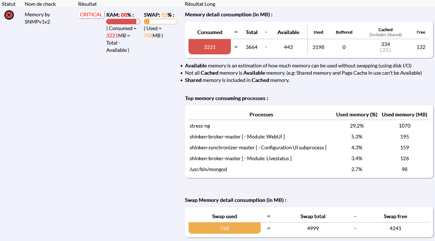Click the orange 758 swap used cell
This screenshot has width=435, height=241.
pyautogui.click(x=224, y=228)
